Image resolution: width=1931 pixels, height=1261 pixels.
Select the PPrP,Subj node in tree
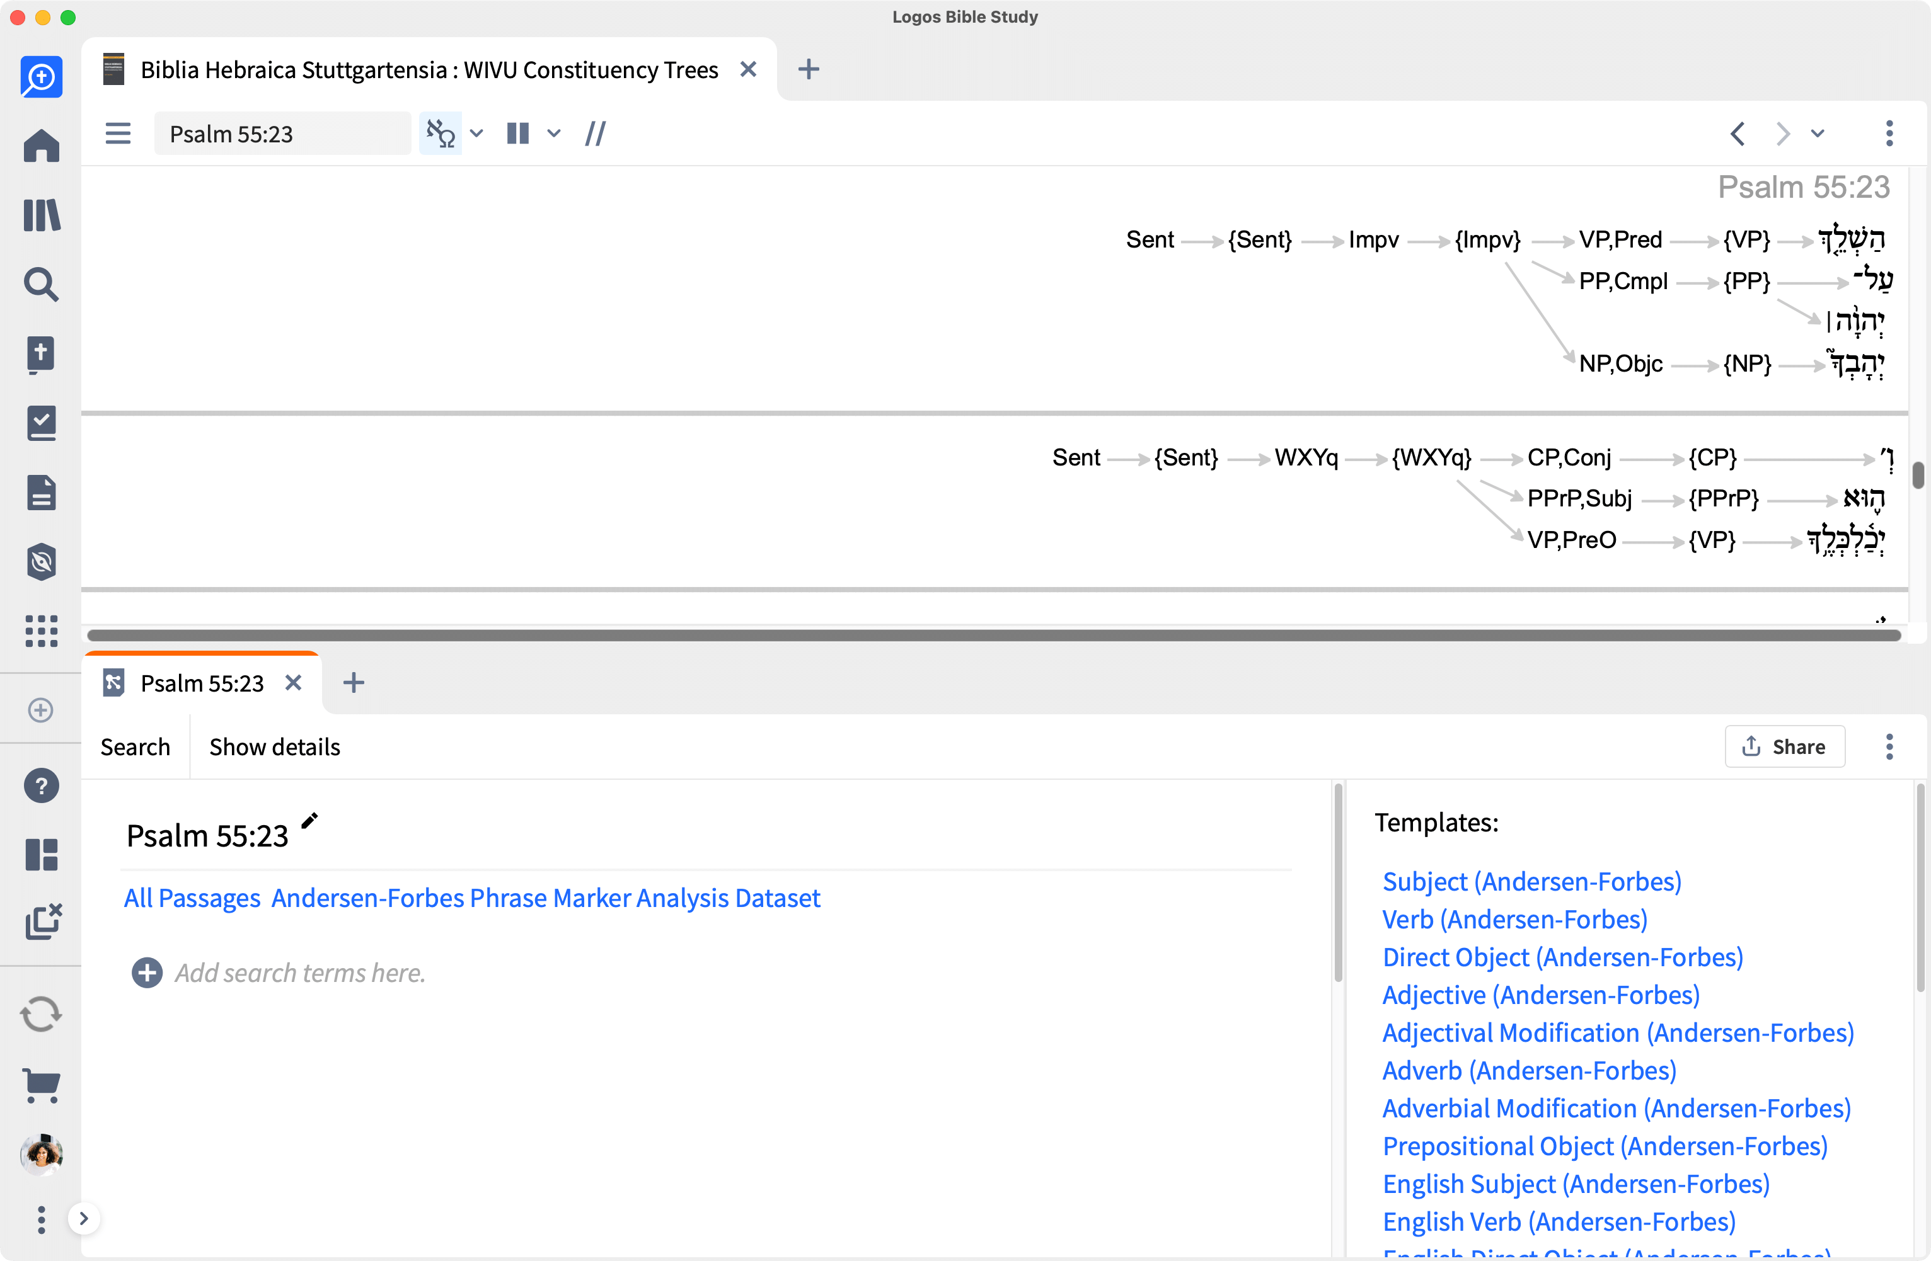(x=1579, y=498)
